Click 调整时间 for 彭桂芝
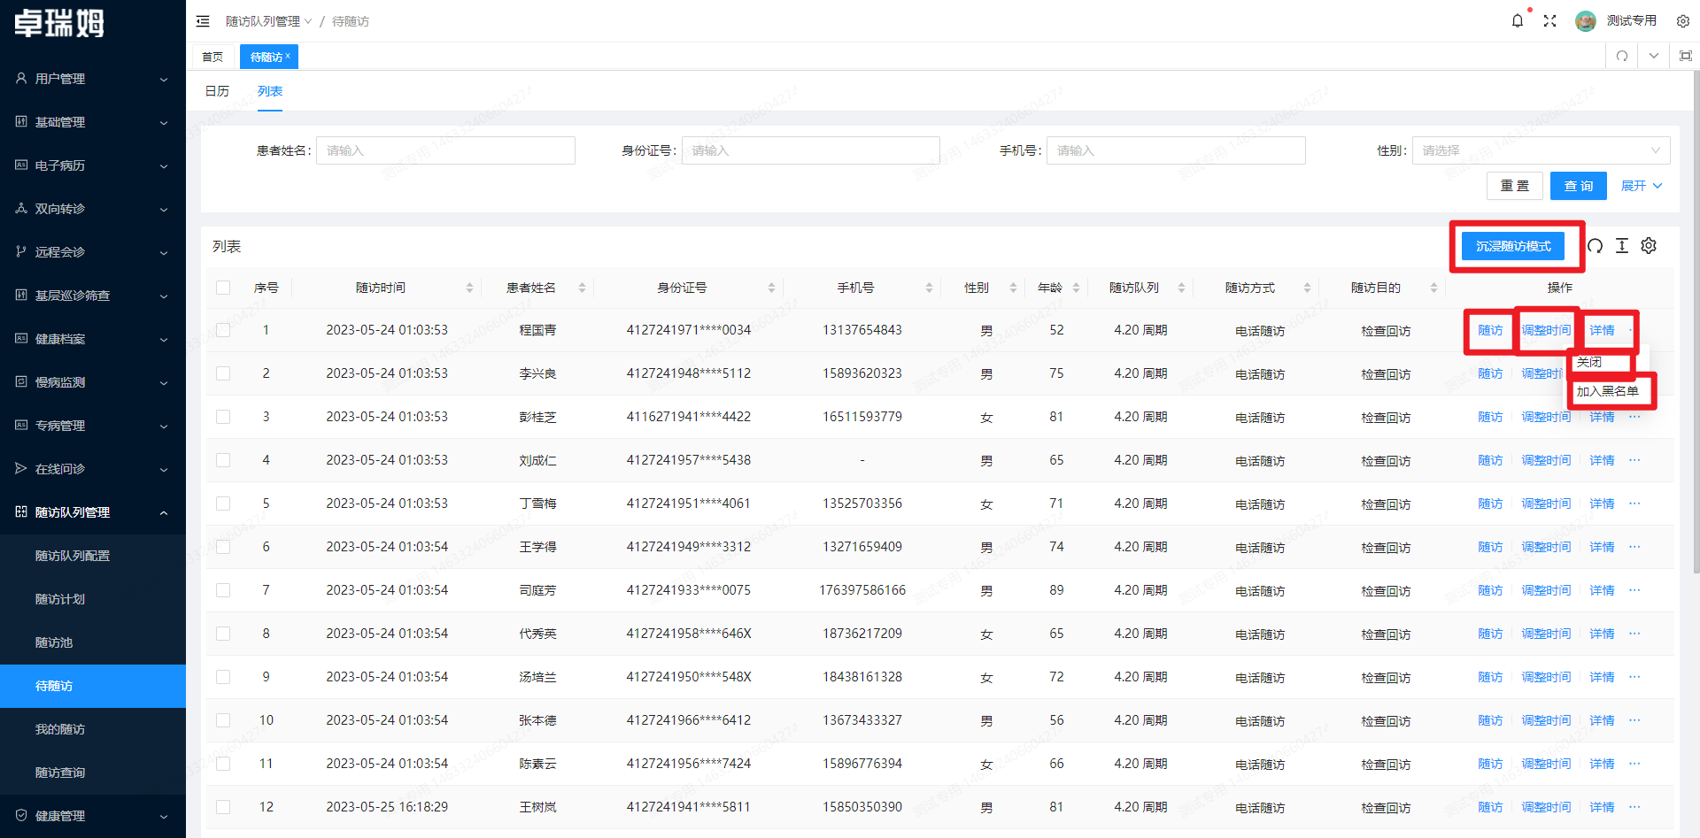 [x=1546, y=417]
